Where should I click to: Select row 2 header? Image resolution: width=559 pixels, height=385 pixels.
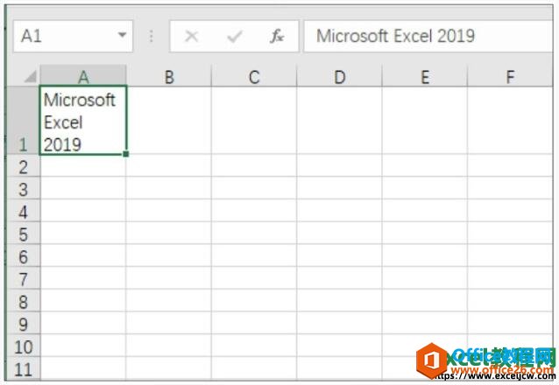tap(23, 165)
